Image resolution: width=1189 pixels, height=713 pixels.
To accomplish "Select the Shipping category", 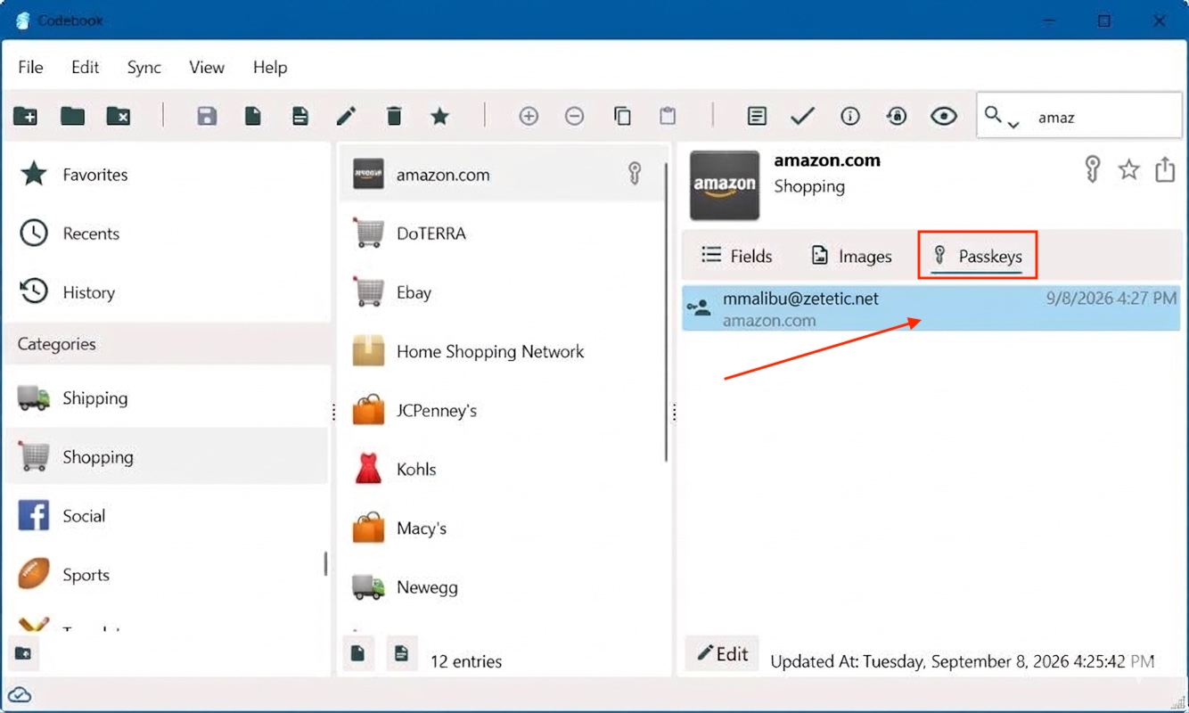I will (x=167, y=398).
